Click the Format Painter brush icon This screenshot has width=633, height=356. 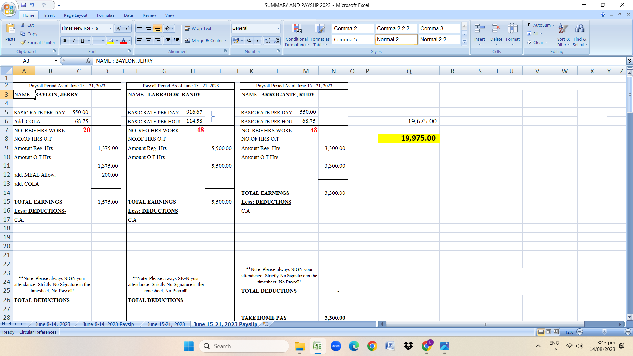[23, 42]
